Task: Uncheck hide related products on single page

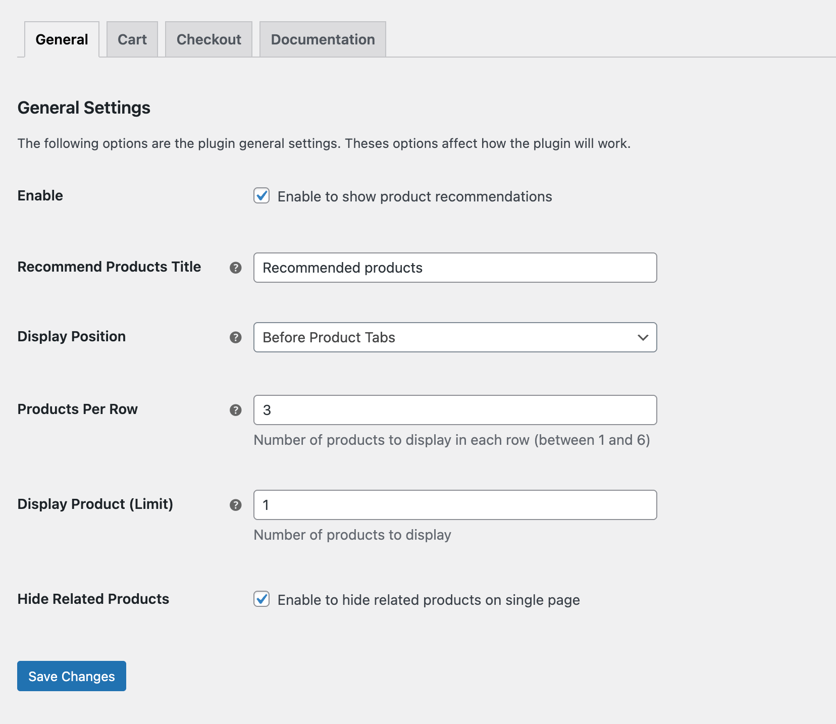Action: point(262,600)
